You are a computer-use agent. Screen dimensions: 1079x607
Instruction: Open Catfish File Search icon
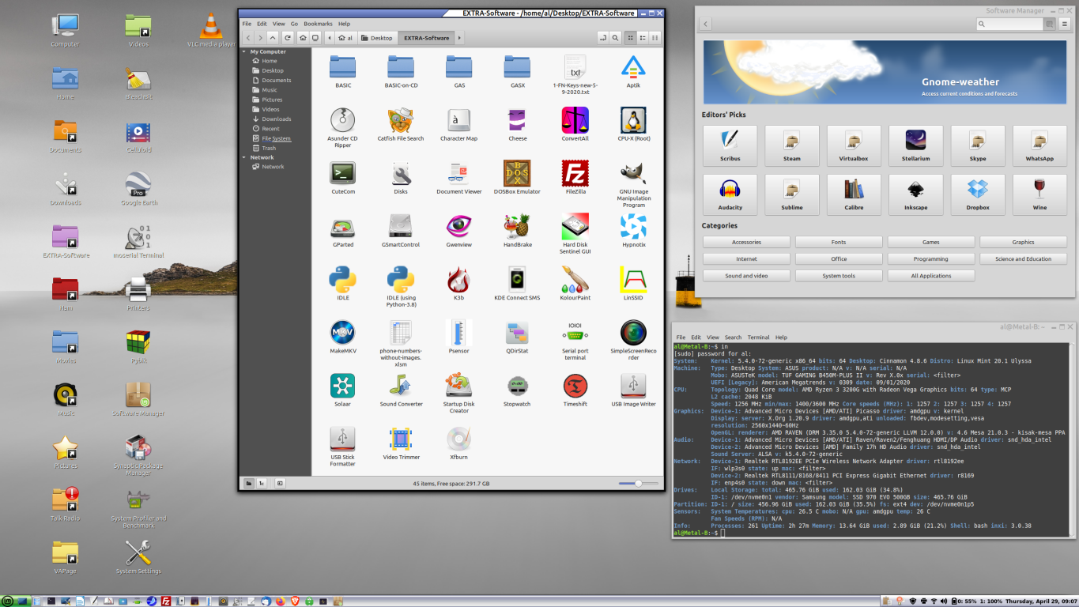(401, 120)
